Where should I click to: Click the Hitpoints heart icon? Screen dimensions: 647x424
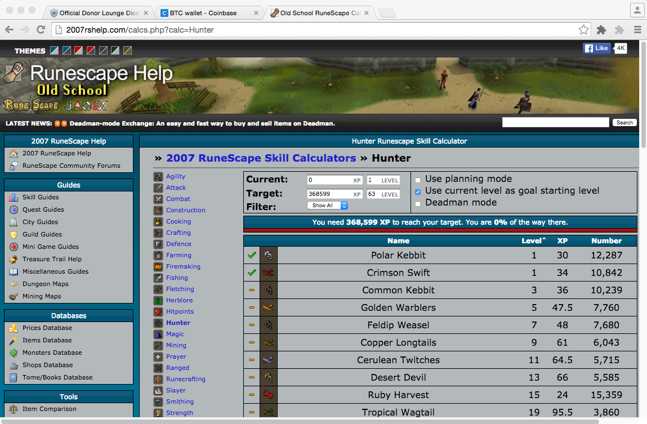click(x=158, y=311)
